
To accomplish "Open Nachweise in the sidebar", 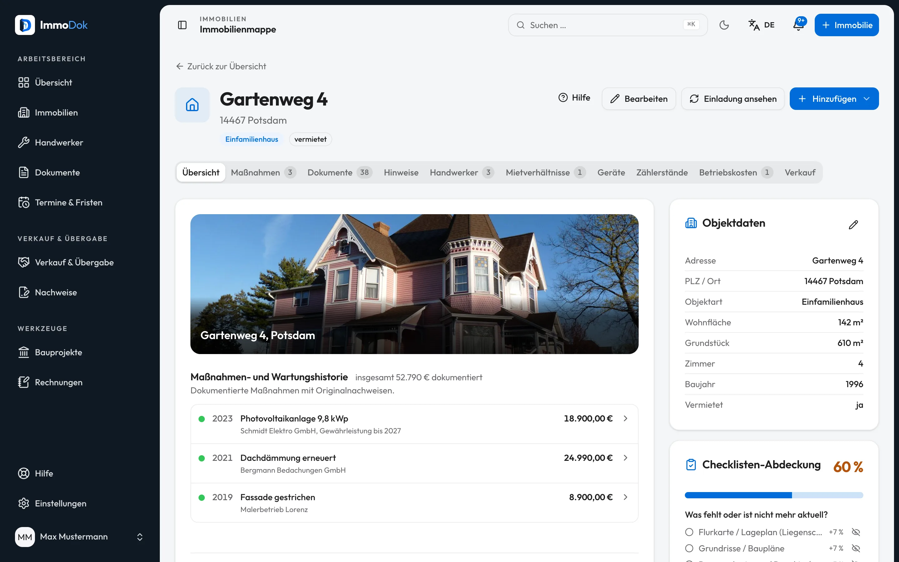I will coord(80,293).
